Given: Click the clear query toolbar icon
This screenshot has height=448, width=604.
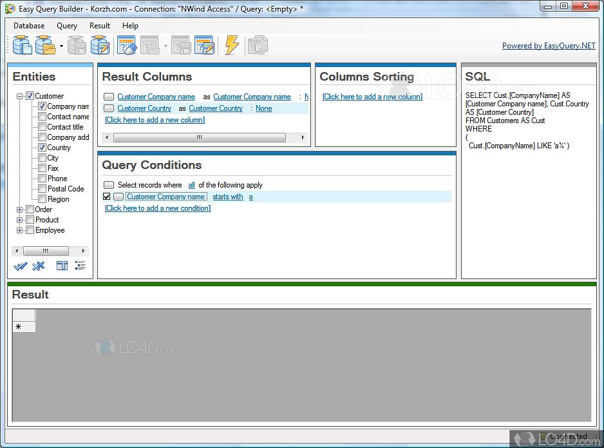Looking at the screenshot, I should pyautogui.click(x=126, y=45).
